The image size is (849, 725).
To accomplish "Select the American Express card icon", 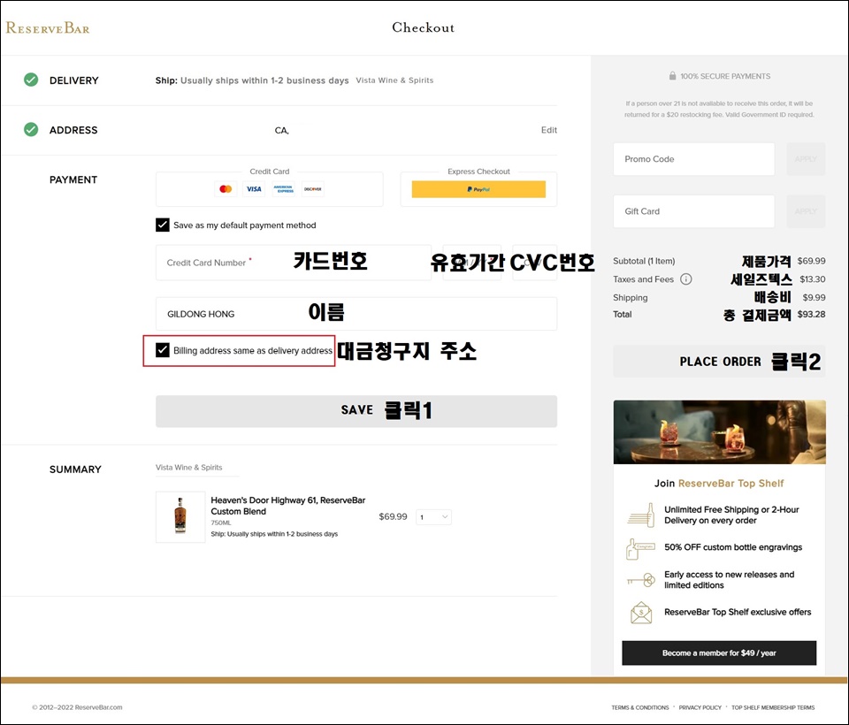I will click(x=283, y=189).
